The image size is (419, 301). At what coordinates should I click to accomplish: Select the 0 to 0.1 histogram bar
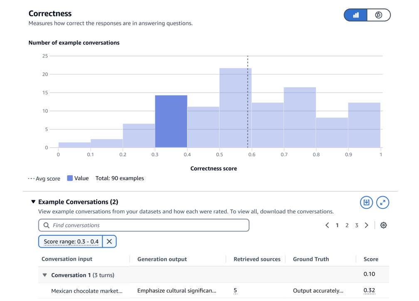coord(74,145)
